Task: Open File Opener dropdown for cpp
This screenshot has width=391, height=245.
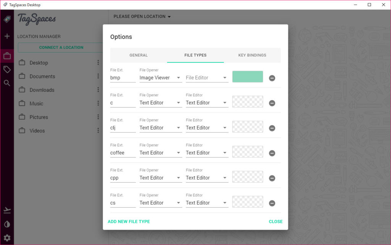Action: coord(160,178)
